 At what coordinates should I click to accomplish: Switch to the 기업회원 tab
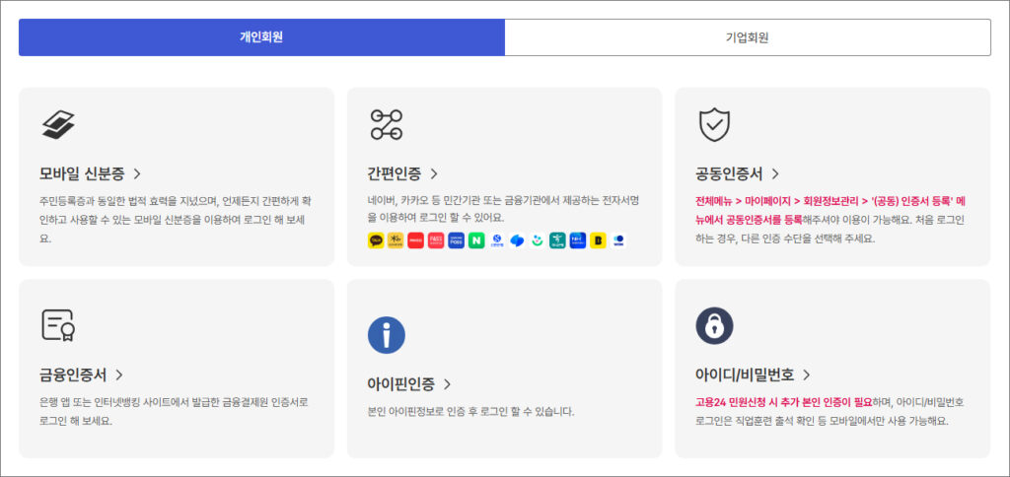point(747,37)
